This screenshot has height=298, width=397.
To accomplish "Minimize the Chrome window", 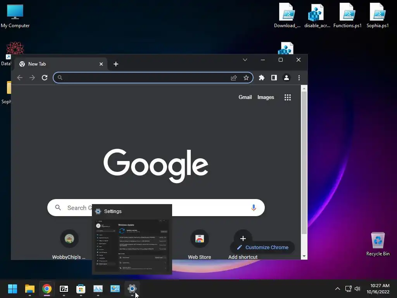I will [x=263, y=60].
